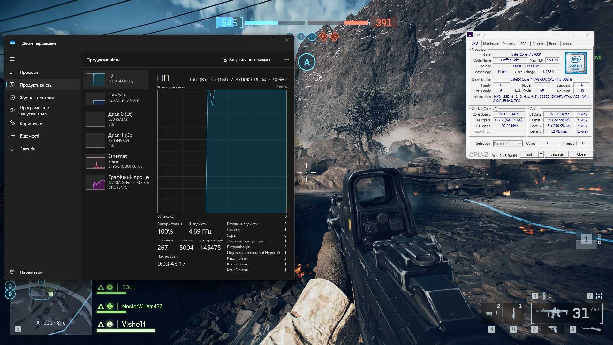Click the slot 3 launcher weapon icon
Image resolution: width=613 pixels, height=345 pixels.
(x=591, y=329)
